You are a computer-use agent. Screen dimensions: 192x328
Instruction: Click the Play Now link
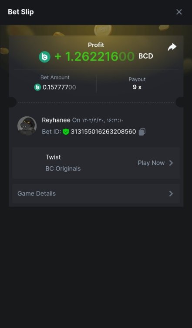[151, 163]
